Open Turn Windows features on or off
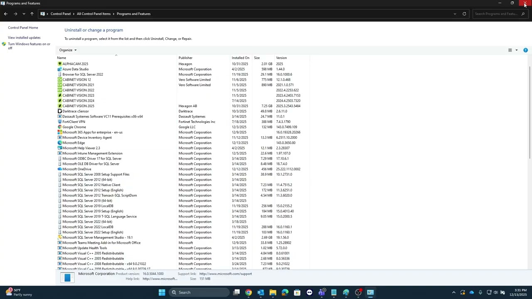The width and height of the screenshot is (532, 299). (x=29, y=46)
